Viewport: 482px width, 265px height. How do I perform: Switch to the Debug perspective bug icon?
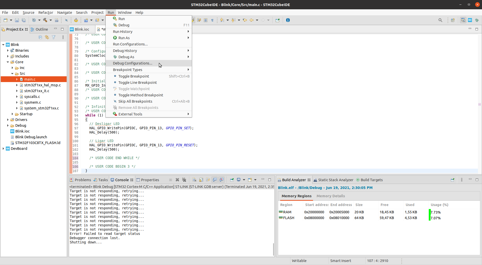click(x=477, y=20)
